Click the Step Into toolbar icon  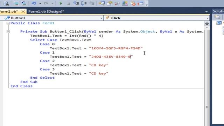pyautogui.click(x=76, y=3)
